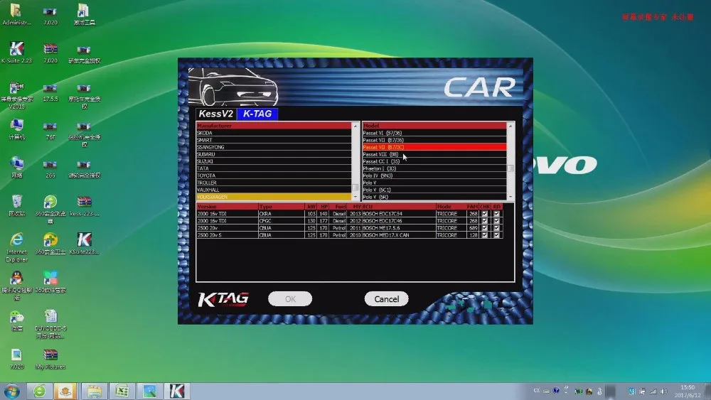Viewport: 711px width, 400px height.
Task: Select the 17.5.5 desktop icon
Action: (x=50, y=92)
